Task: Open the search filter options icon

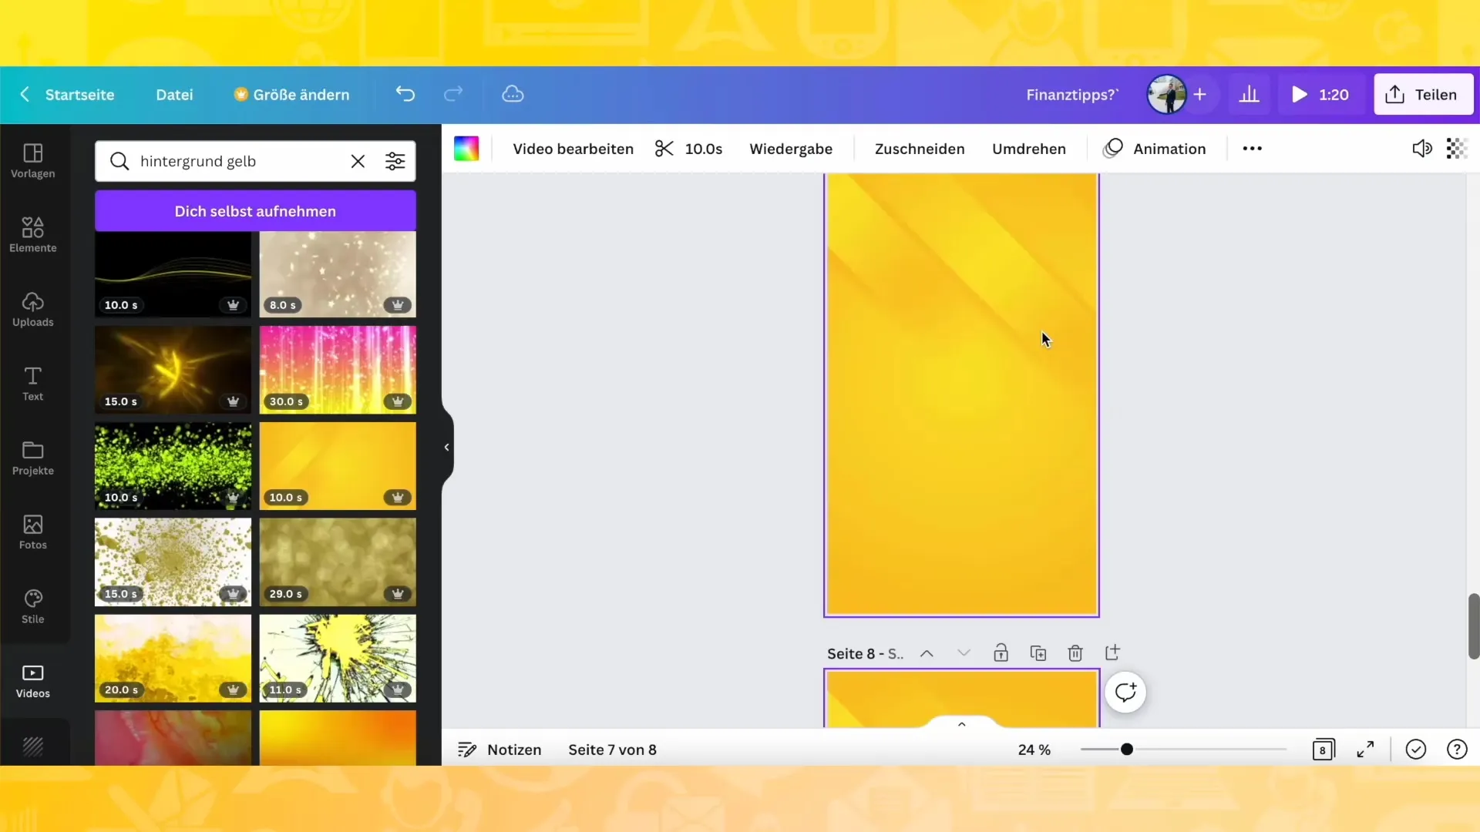Action: 395,161
